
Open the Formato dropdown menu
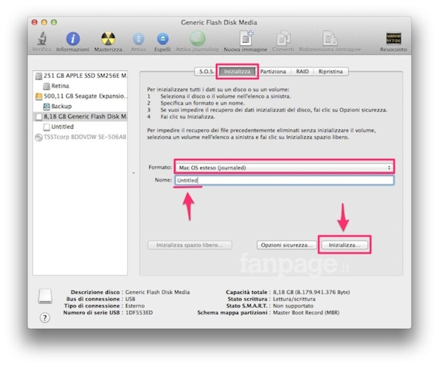coord(284,168)
